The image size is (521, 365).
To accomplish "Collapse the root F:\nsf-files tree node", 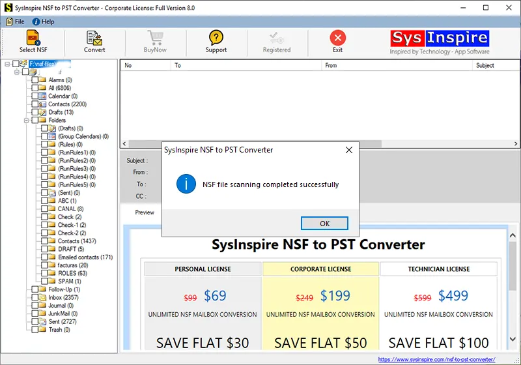I will (7, 64).
